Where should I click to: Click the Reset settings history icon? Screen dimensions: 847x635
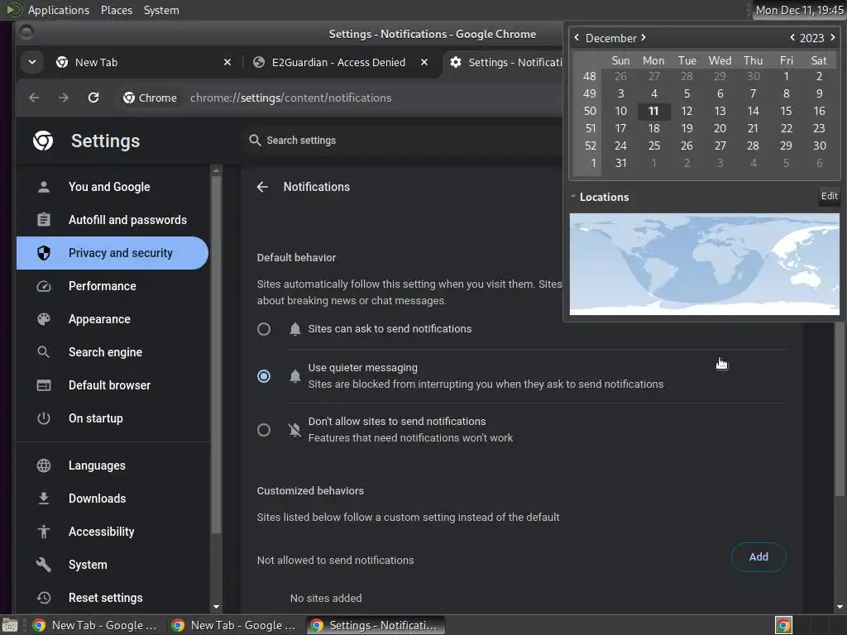[x=44, y=598]
